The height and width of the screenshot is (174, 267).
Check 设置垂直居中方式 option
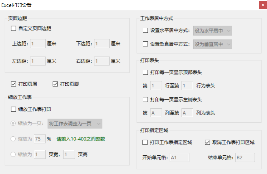tap(145, 44)
